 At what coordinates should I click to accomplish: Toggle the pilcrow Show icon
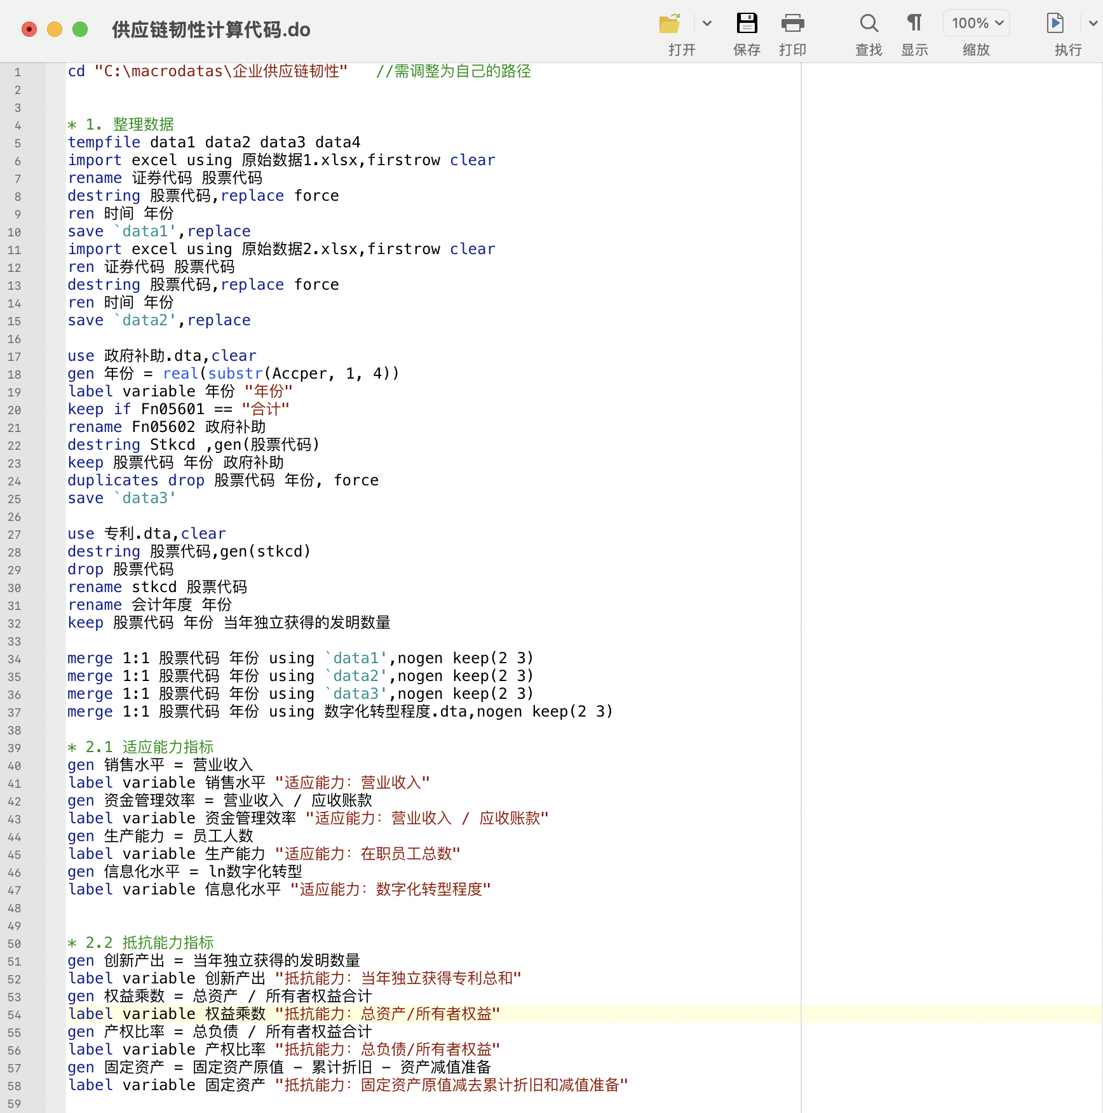coord(914,24)
